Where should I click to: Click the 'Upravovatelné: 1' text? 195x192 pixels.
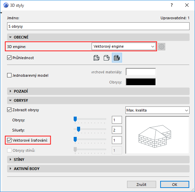175,18
